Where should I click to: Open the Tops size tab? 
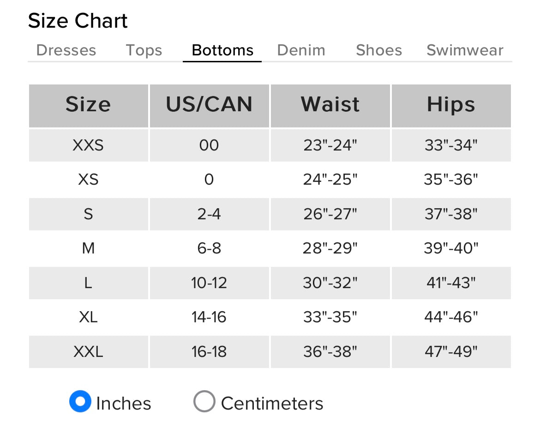(x=144, y=50)
